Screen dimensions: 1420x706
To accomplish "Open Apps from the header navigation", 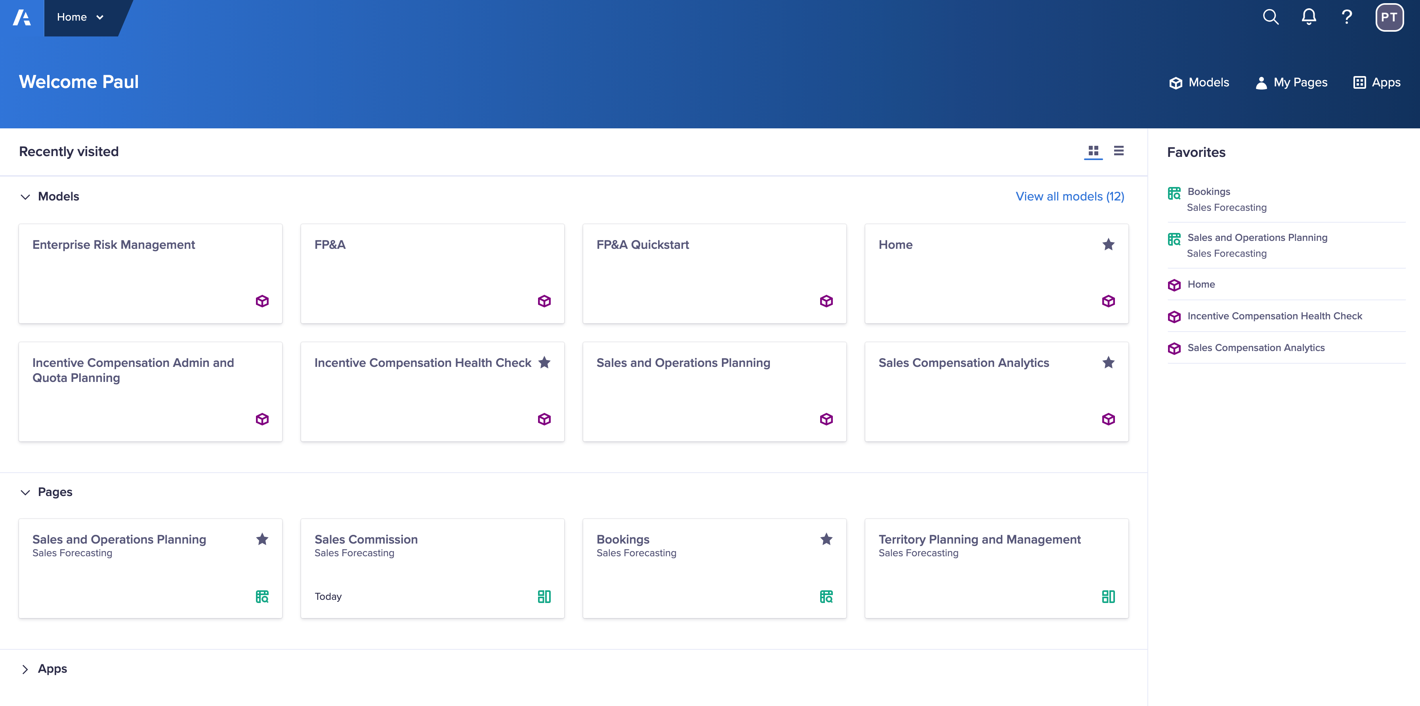I will [1376, 82].
